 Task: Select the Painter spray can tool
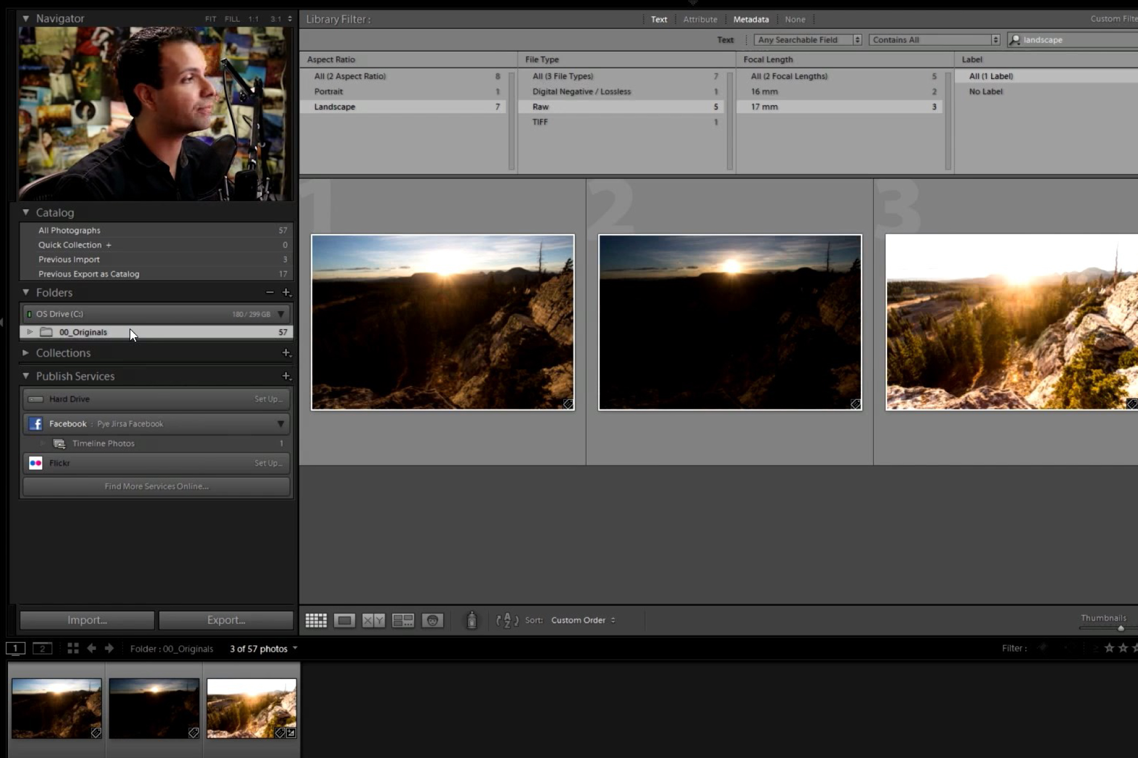[471, 620]
